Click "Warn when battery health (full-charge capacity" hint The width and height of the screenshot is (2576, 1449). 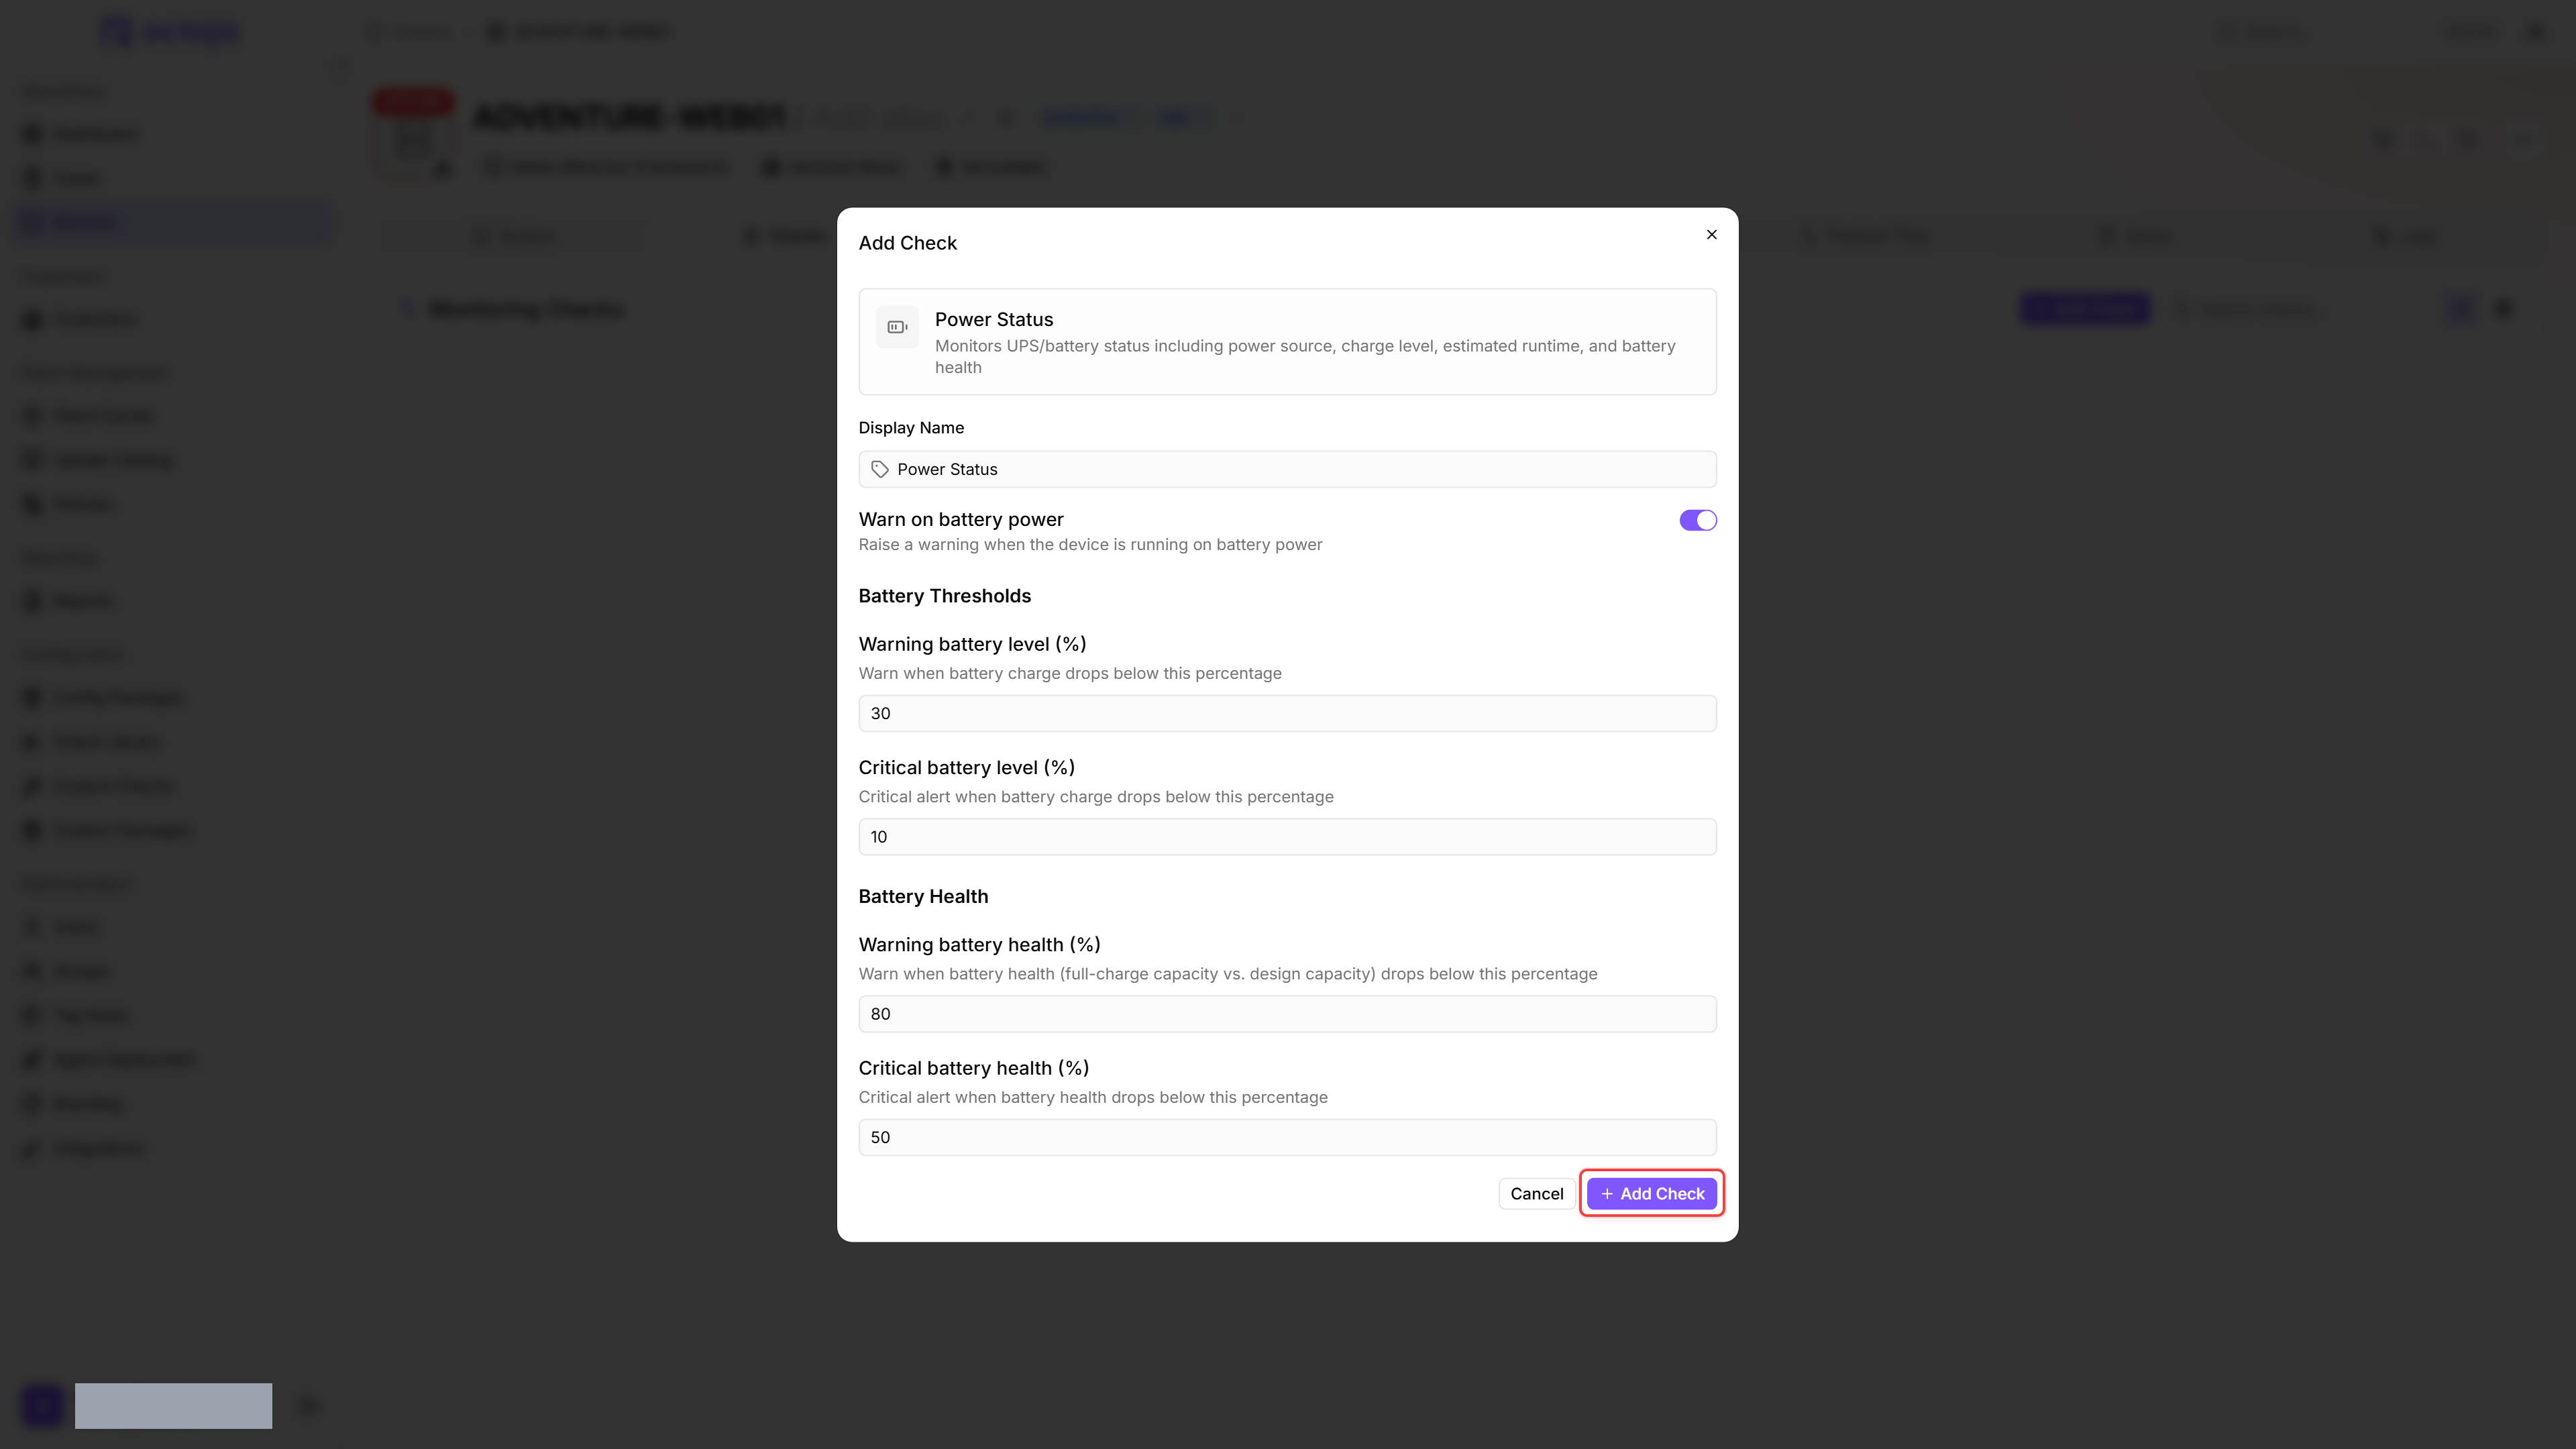pyautogui.click(x=1227, y=973)
